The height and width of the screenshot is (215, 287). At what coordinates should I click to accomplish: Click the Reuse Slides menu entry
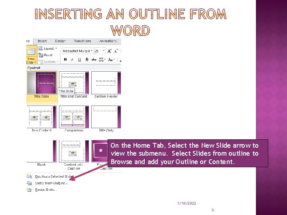click(x=46, y=190)
